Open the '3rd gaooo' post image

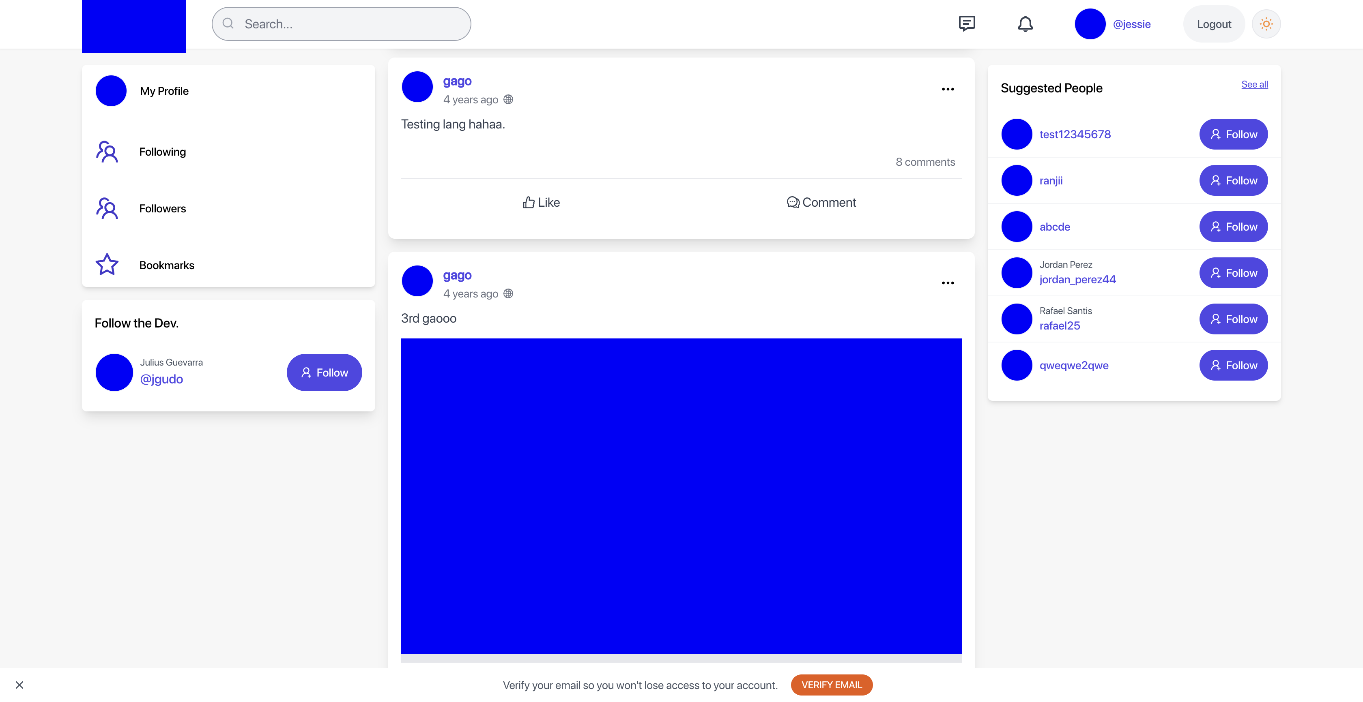coord(681,496)
